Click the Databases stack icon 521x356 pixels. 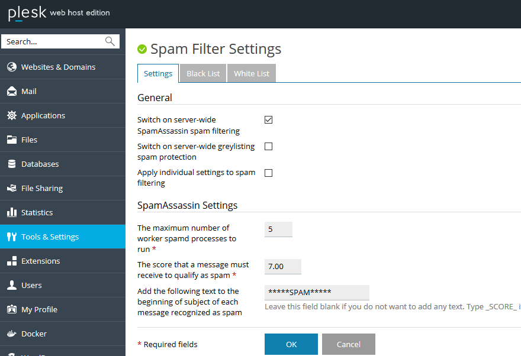click(12, 164)
